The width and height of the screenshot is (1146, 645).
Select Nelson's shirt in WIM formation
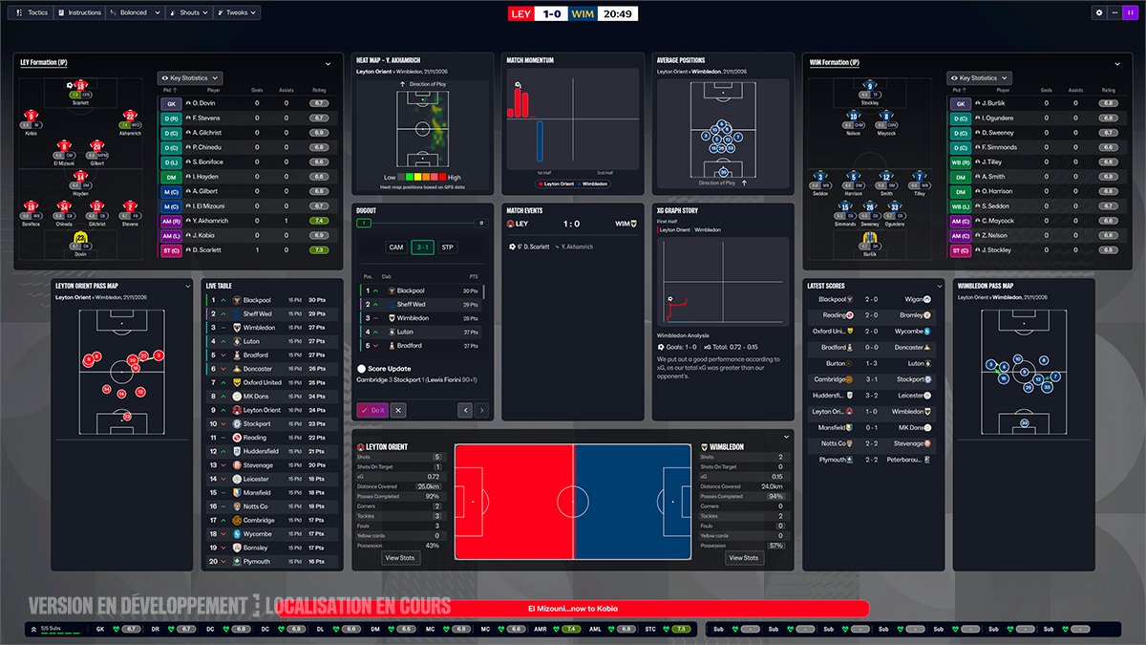pos(854,117)
